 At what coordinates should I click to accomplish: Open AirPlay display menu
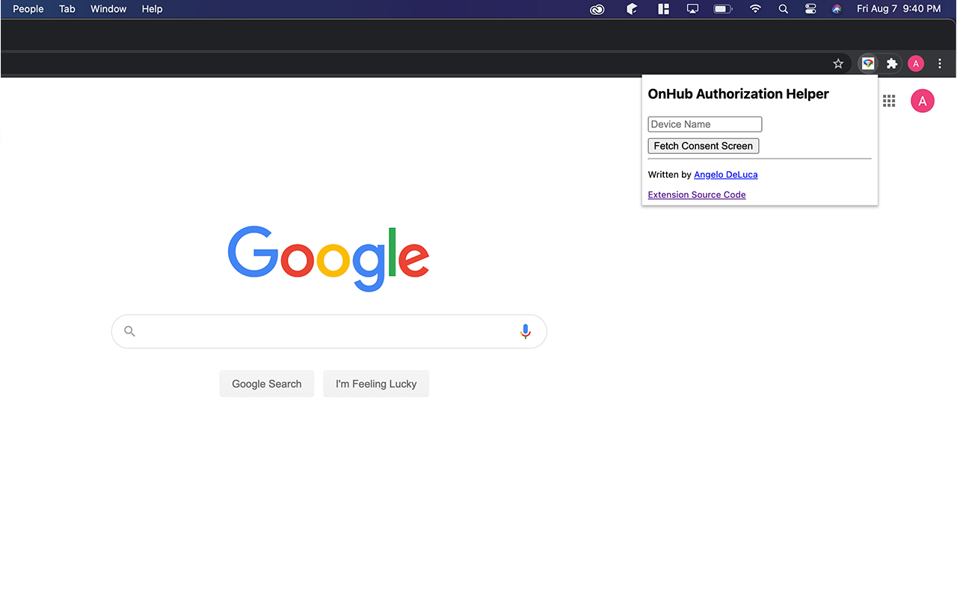692,9
